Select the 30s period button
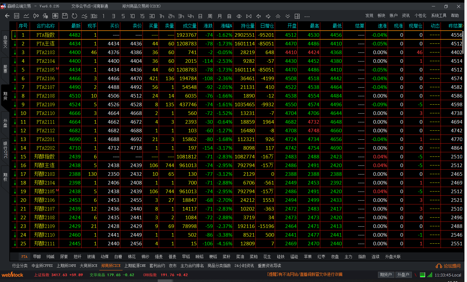The height and width of the screenshot is (282, 467). [94, 16]
